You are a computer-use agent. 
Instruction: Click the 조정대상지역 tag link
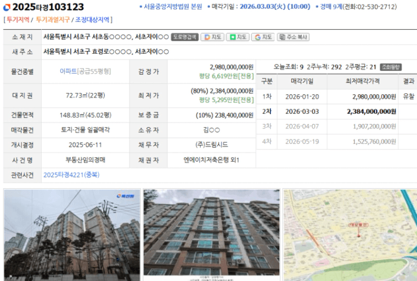pos(92,20)
